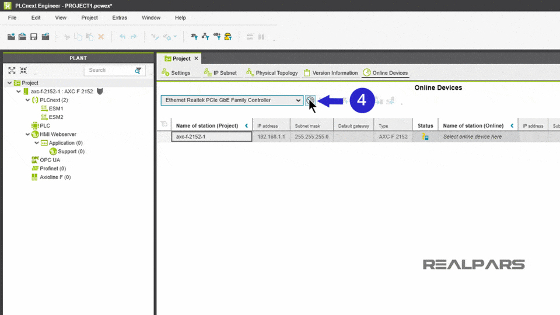The image size is (560, 315).
Task: Collapse the Name of station (Online) columns chevron
Action: (x=512, y=126)
